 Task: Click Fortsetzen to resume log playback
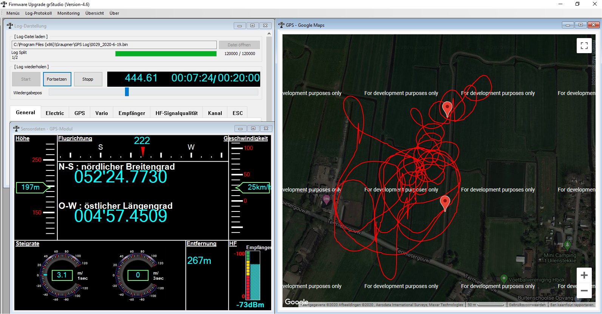pyautogui.click(x=57, y=79)
